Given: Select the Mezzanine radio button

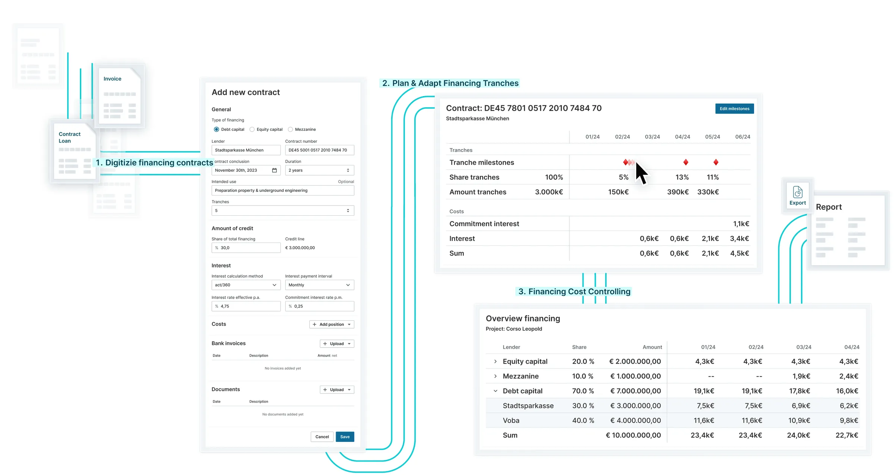Looking at the screenshot, I should click(290, 129).
